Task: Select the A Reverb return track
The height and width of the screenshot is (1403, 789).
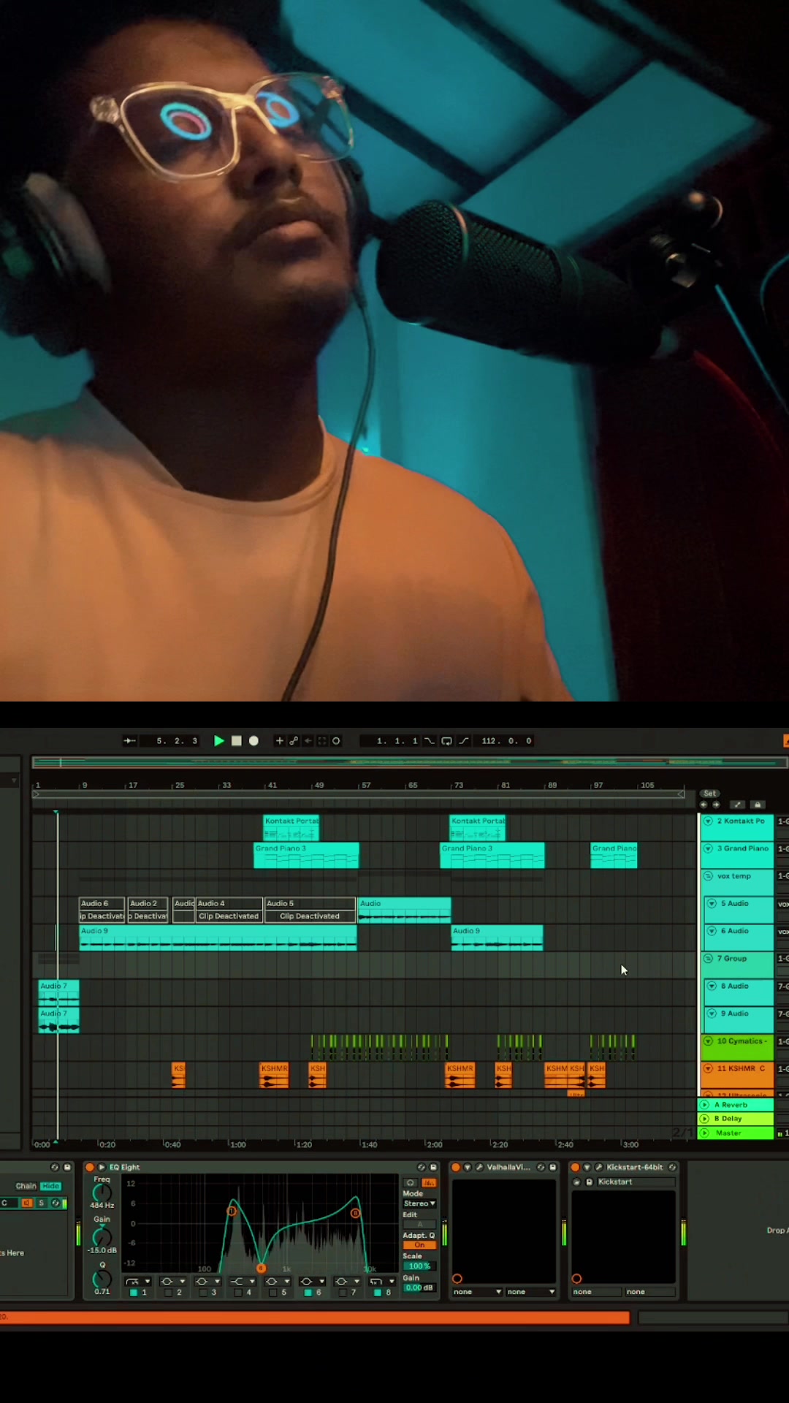Action: 736,1105
